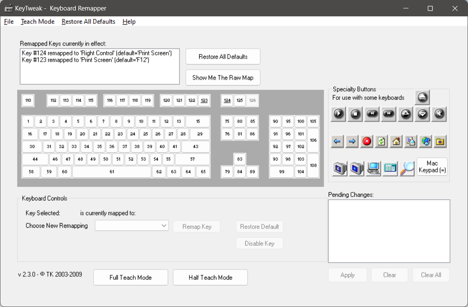
Task: Open the Teach Mode menu
Action: pos(38,21)
